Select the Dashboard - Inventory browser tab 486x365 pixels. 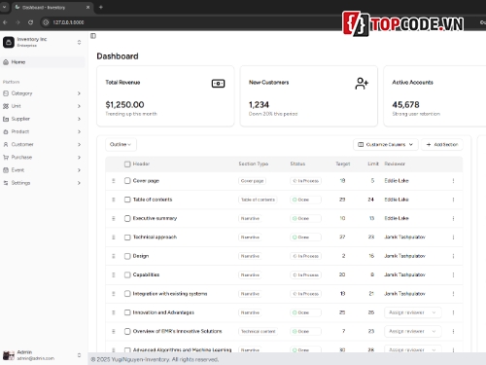pos(52,7)
